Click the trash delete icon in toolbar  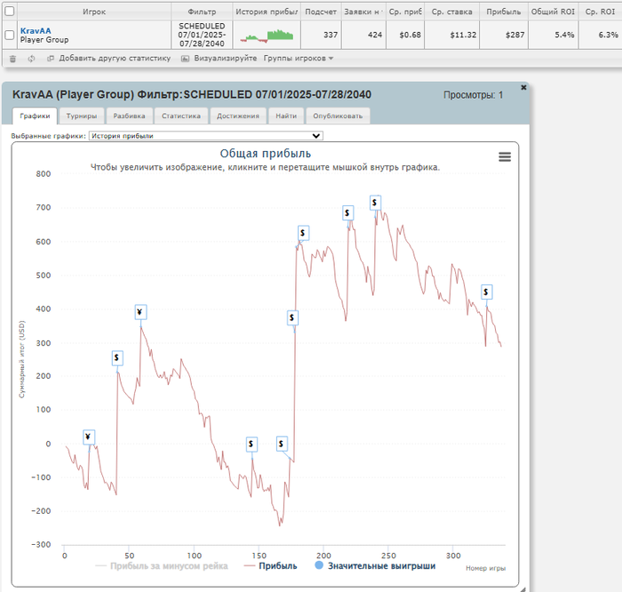(x=12, y=59)
